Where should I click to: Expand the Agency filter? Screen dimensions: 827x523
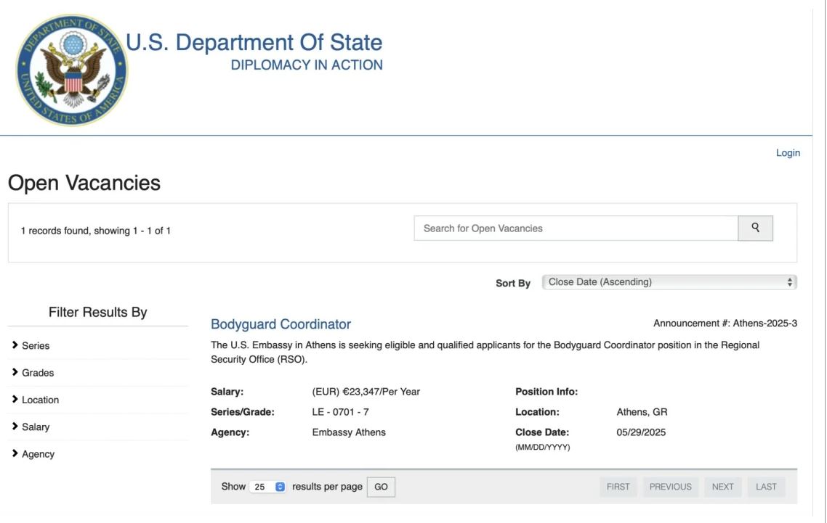[38, 454]
